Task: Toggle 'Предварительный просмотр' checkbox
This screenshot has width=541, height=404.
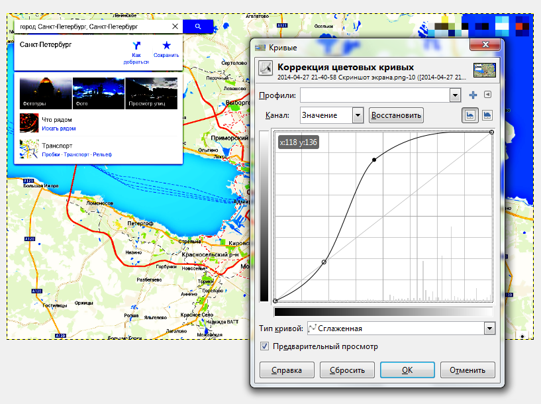Action: pyautogui.click(x=264, y=346)
